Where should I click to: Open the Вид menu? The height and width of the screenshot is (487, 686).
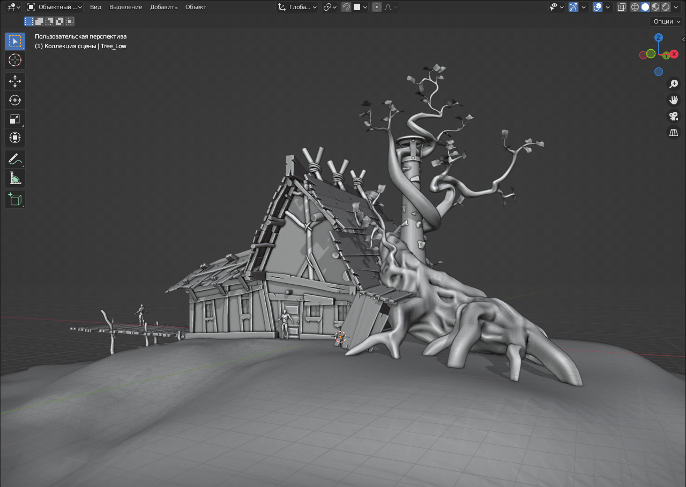click(x=95, y=7)
